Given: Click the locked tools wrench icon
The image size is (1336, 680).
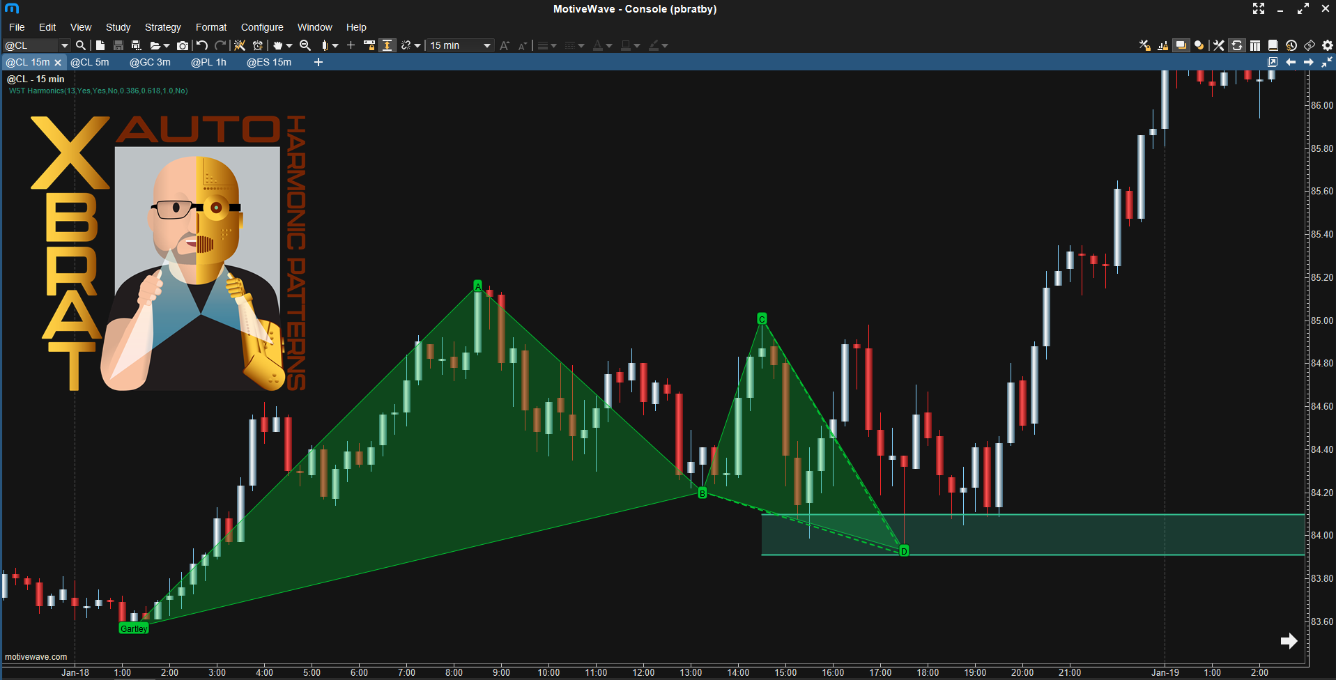Looking at the screenshot, I should pos(1144,45).
